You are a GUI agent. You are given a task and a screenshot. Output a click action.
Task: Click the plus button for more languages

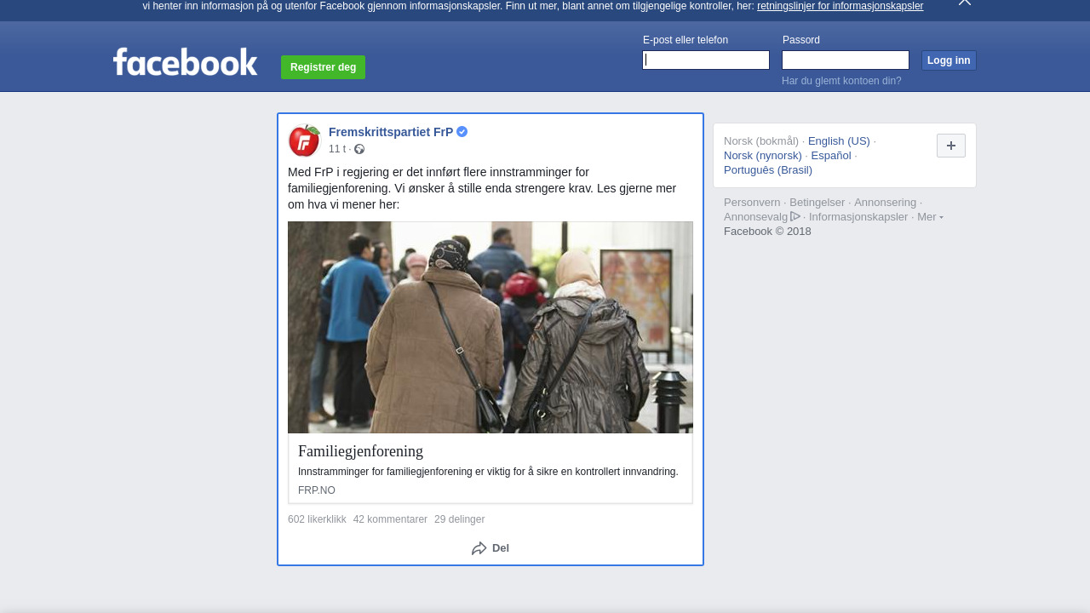point(951,146)
